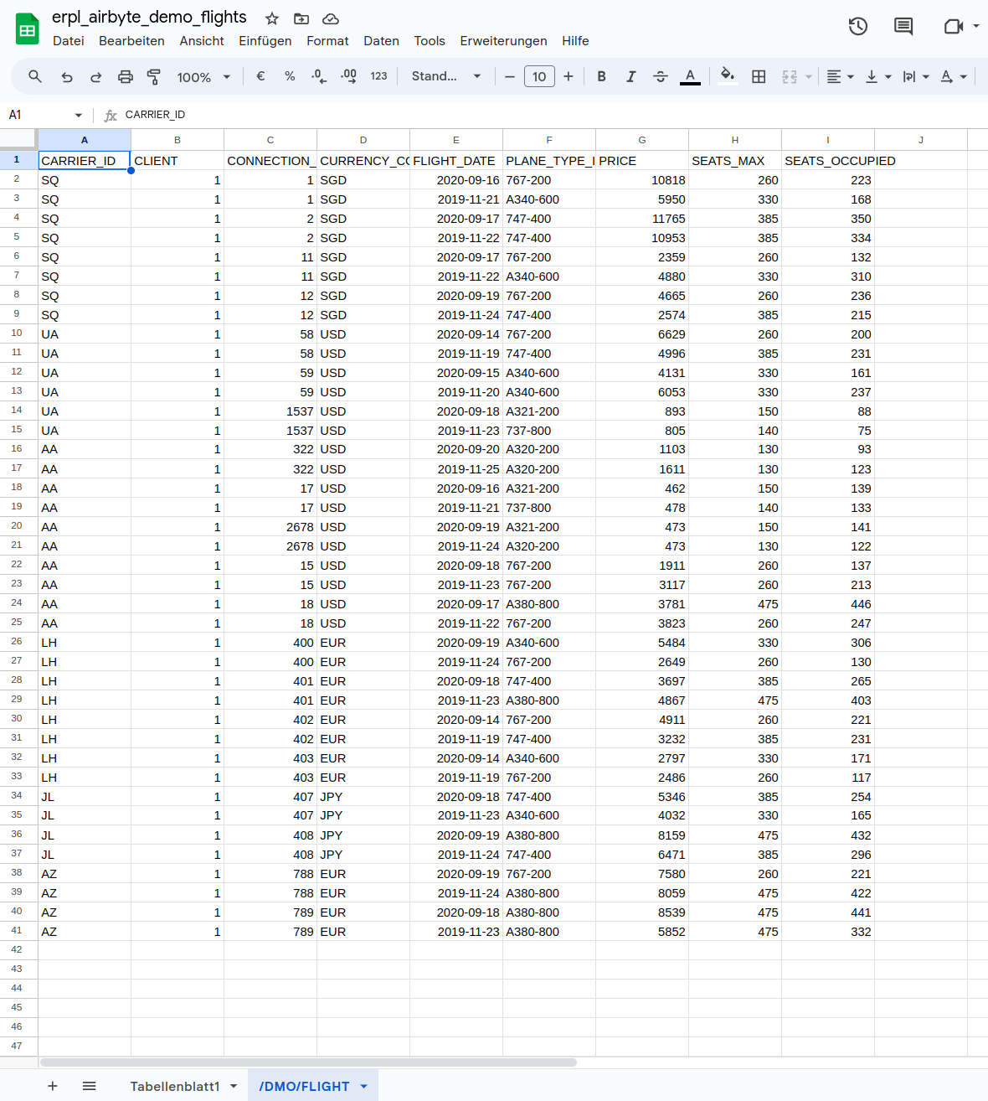The image size is (988, 1101).
Task: Activate the paint format roller
Action: tap(154, 76)
